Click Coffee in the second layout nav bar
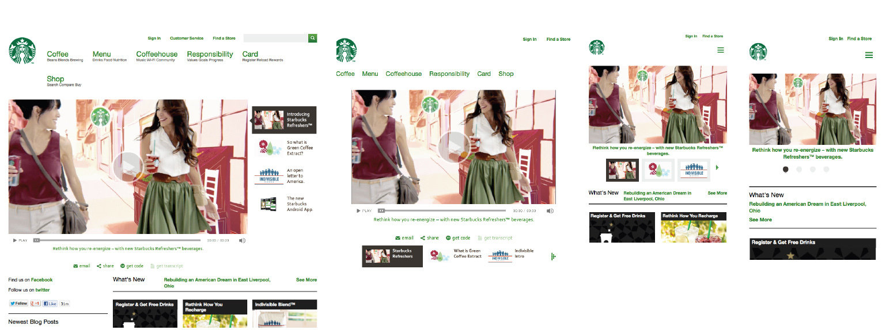 point(345,74)
